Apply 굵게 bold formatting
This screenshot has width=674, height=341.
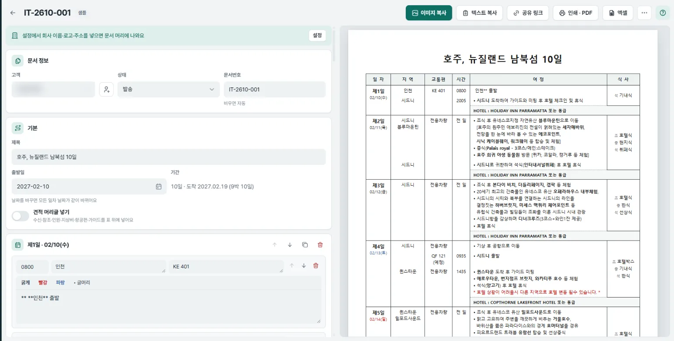point(26,283)
